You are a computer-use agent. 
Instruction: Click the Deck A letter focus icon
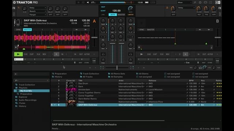[x=94, y=21]
